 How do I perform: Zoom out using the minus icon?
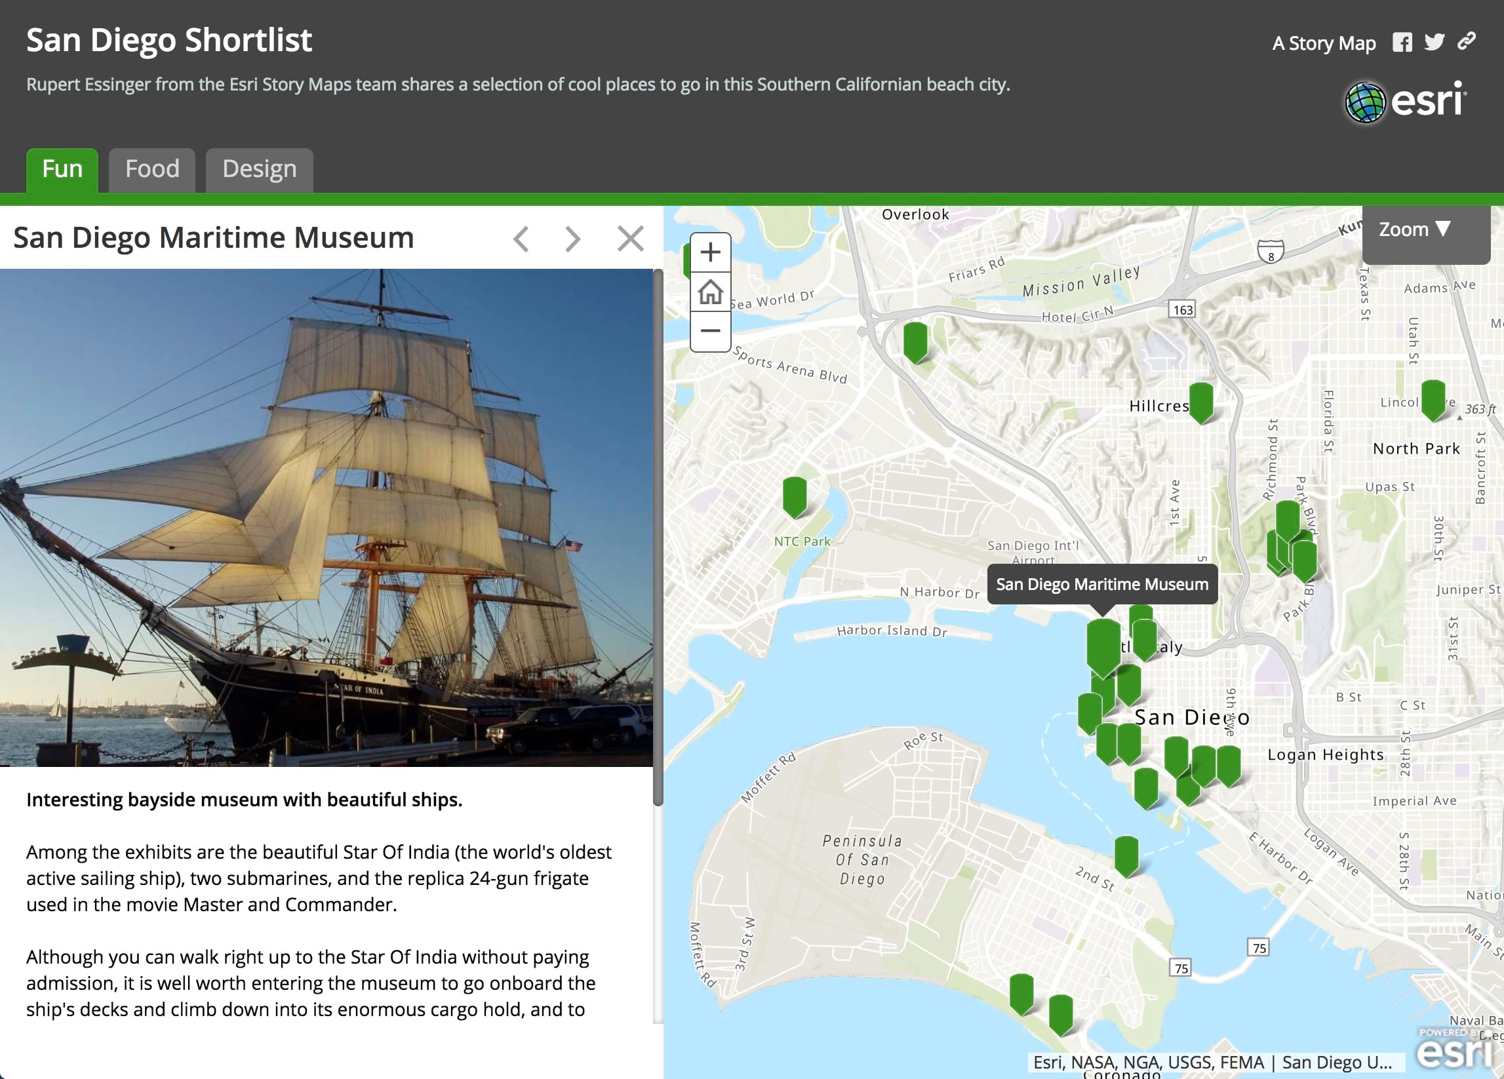710,330
